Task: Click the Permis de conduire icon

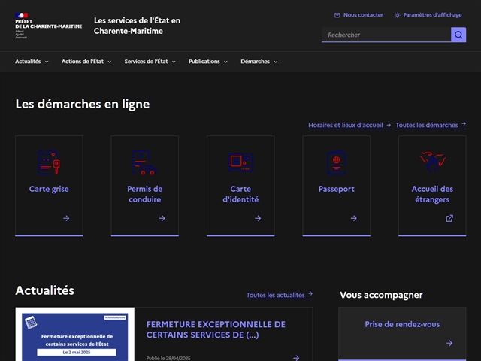Action: tap(144, 162)
